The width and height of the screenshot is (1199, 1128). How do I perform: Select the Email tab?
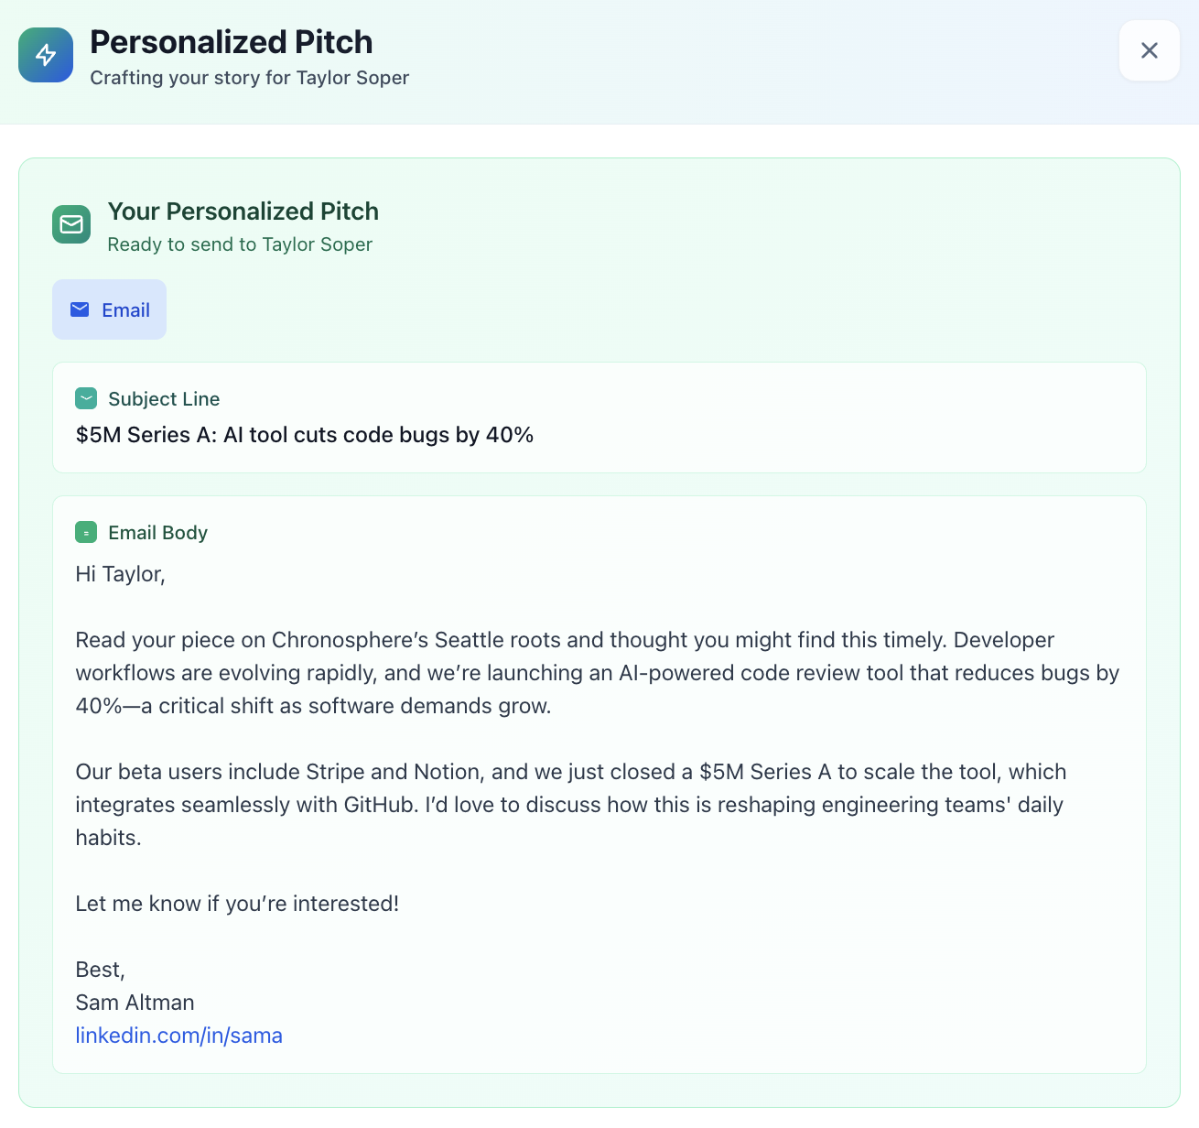(x=109, y=309)
